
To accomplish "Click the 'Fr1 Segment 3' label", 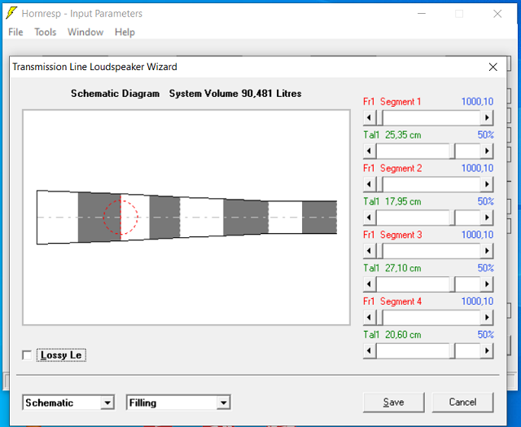I will point(392,235).
